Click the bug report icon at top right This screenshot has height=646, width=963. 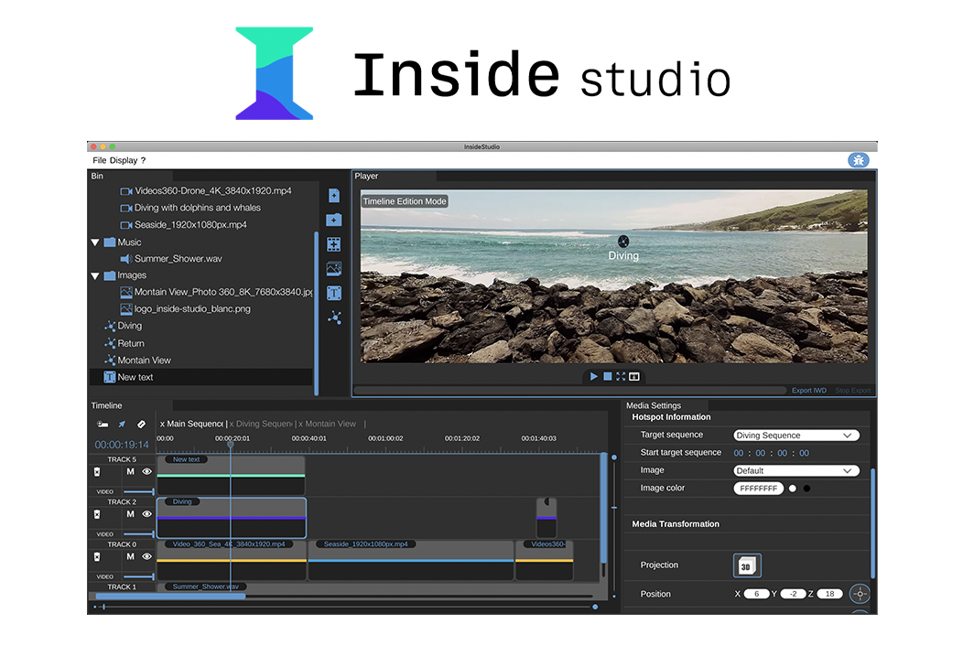[858, 160]
